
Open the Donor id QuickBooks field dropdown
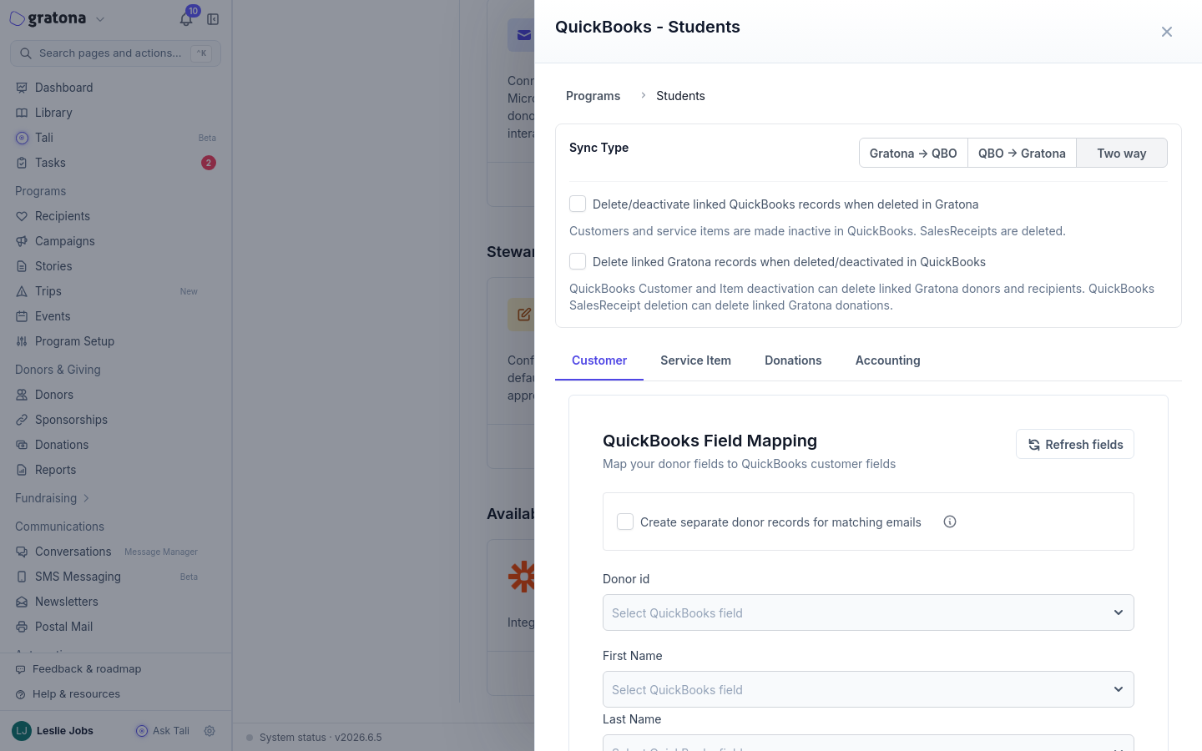point(868,612)
